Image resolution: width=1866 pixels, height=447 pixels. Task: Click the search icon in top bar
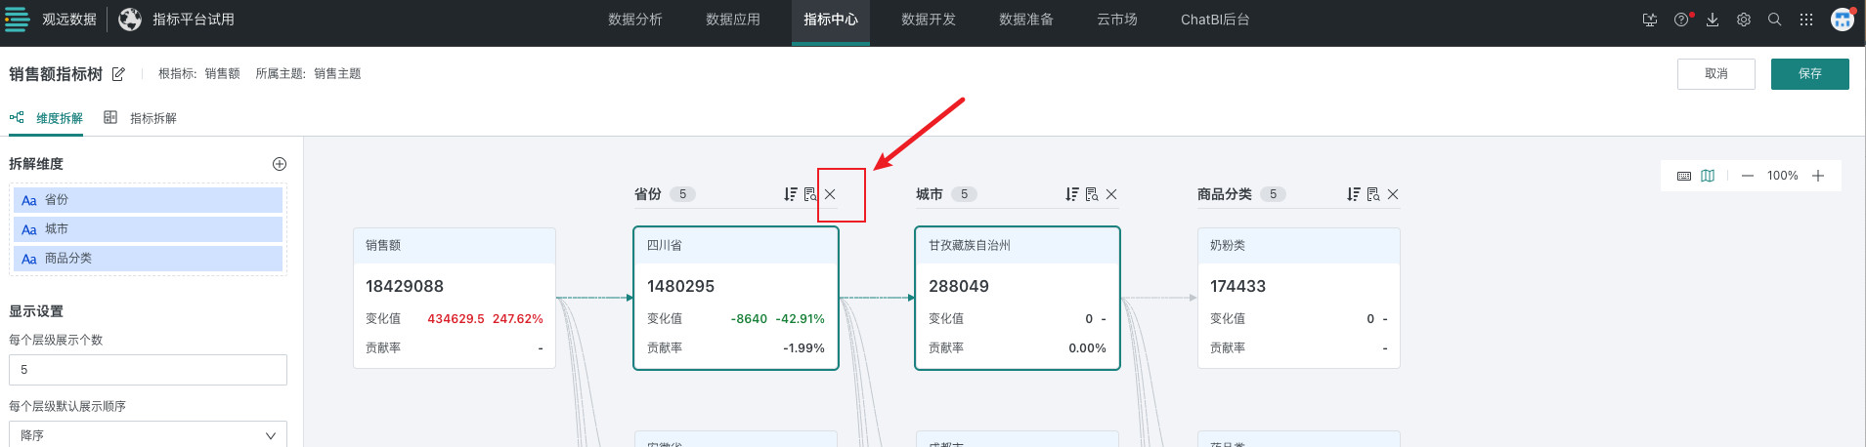[x=1775, y=20]
